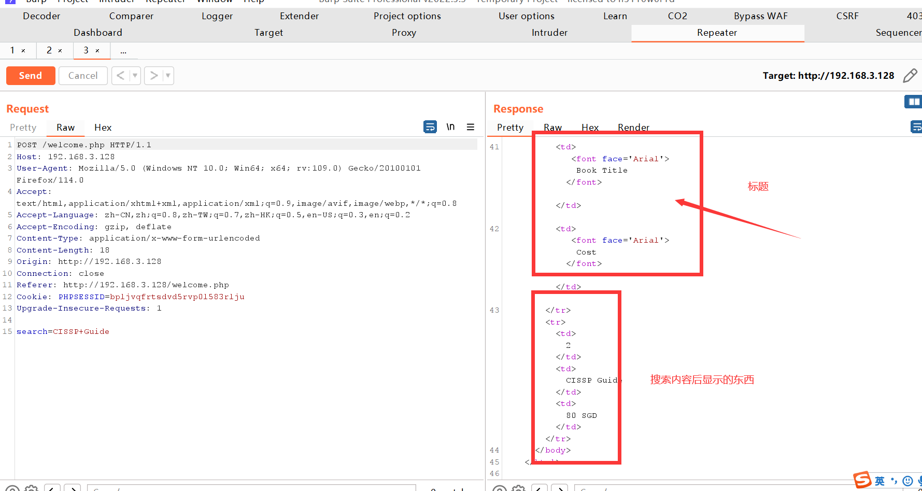Open the back history dropdown arrow
Image resolution: width=922 pixels, height=491 pixels.
(x=135, y=76)
